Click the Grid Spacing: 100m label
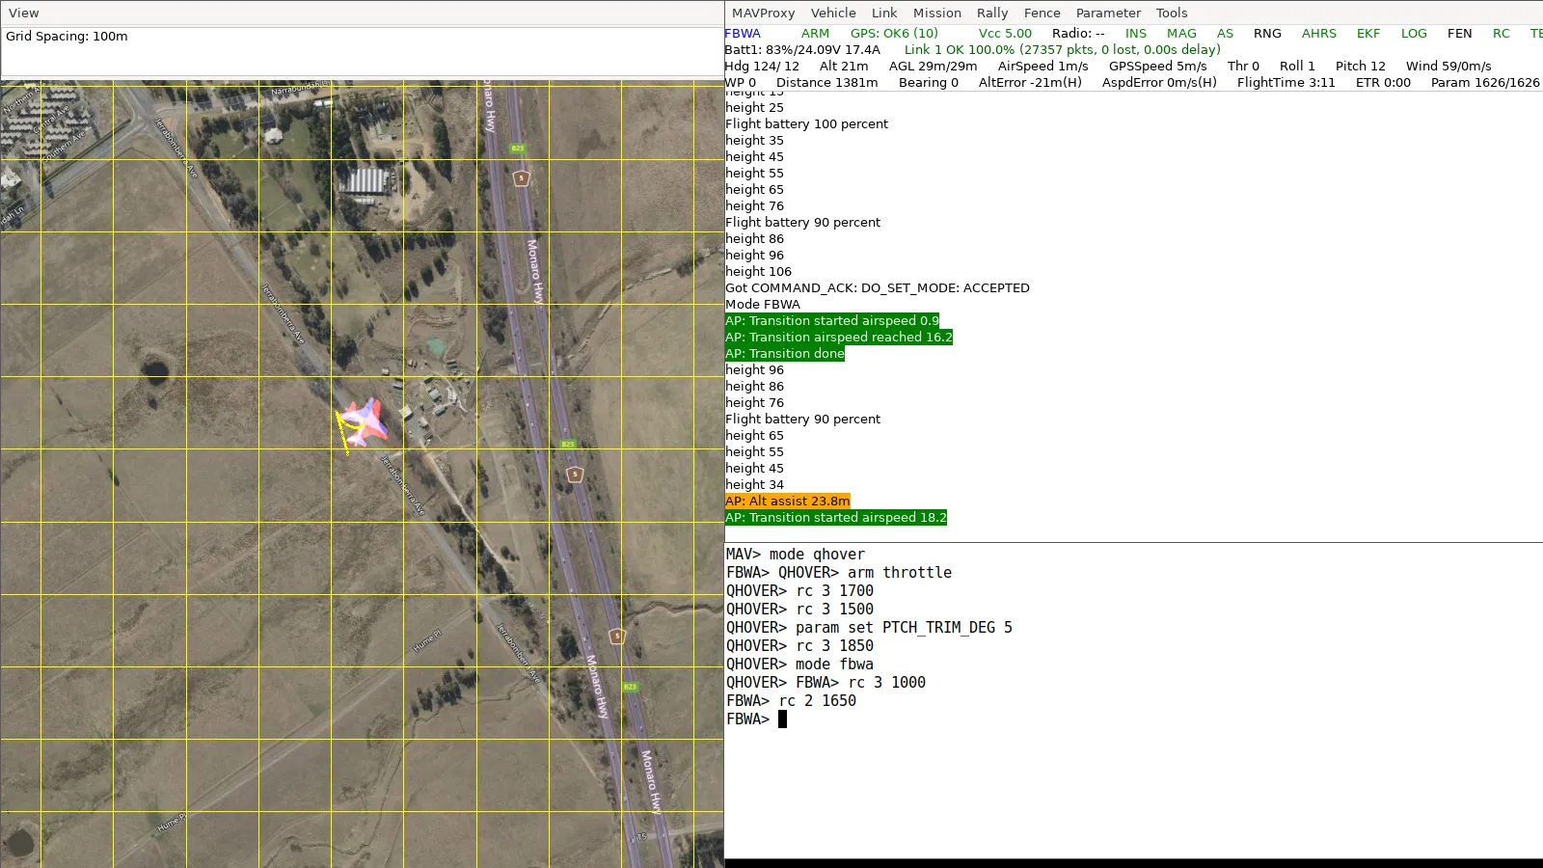This screenshot has width=1543, height=868. coord(67,36)
